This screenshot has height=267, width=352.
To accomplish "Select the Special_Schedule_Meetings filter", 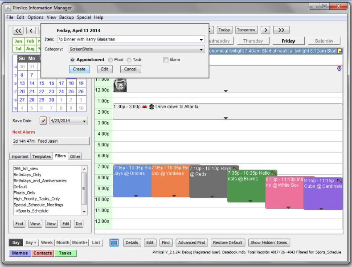I will (x=38, y=205).
